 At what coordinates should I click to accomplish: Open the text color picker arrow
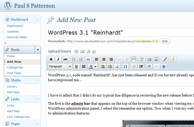96,67
